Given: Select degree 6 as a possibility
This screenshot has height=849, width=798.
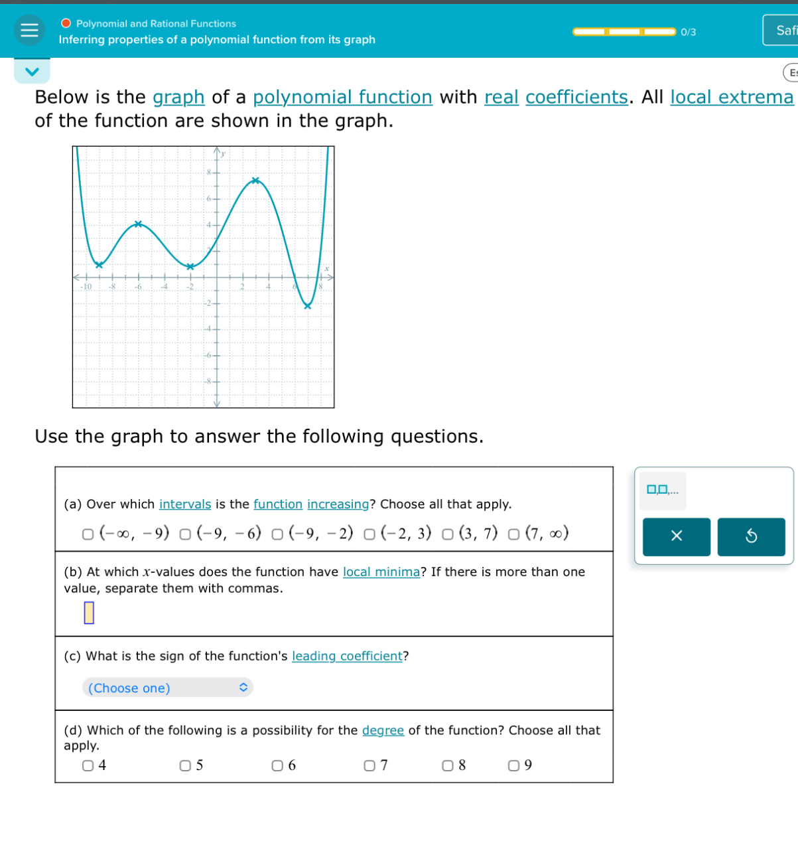Looking at the screenshot, I should coord(277,765).
